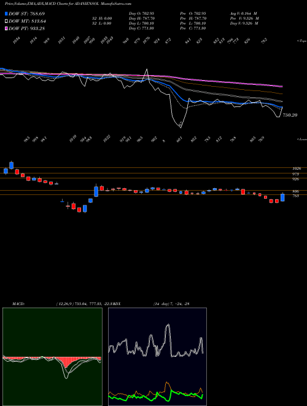Click the Pre H previous high value
Viewport: 307px width, 406px height.
click(193, 18)
